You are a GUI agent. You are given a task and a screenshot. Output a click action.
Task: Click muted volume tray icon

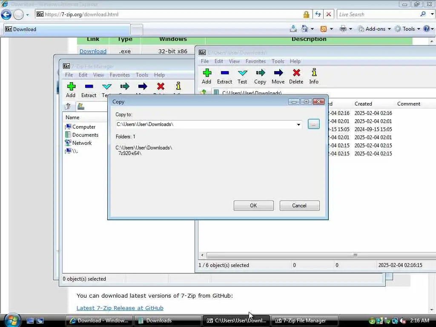[x=402, y=321]
